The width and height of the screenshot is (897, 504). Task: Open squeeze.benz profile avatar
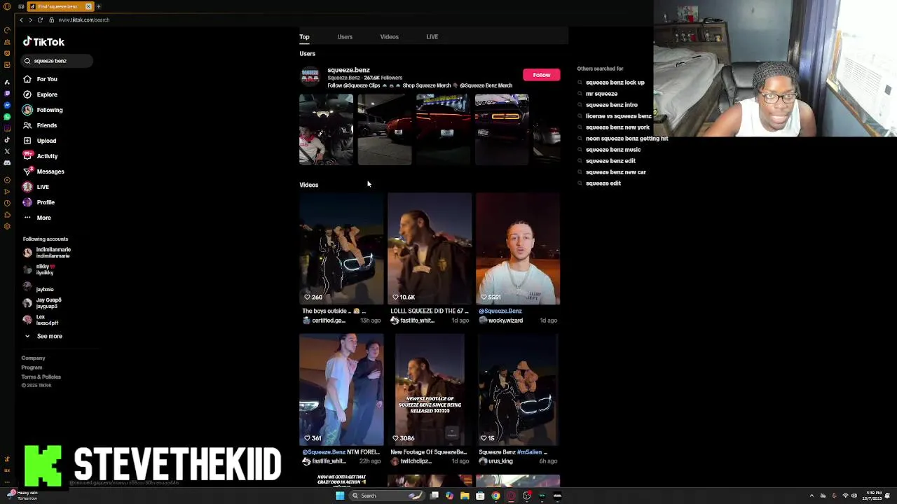tap(310, 76)
